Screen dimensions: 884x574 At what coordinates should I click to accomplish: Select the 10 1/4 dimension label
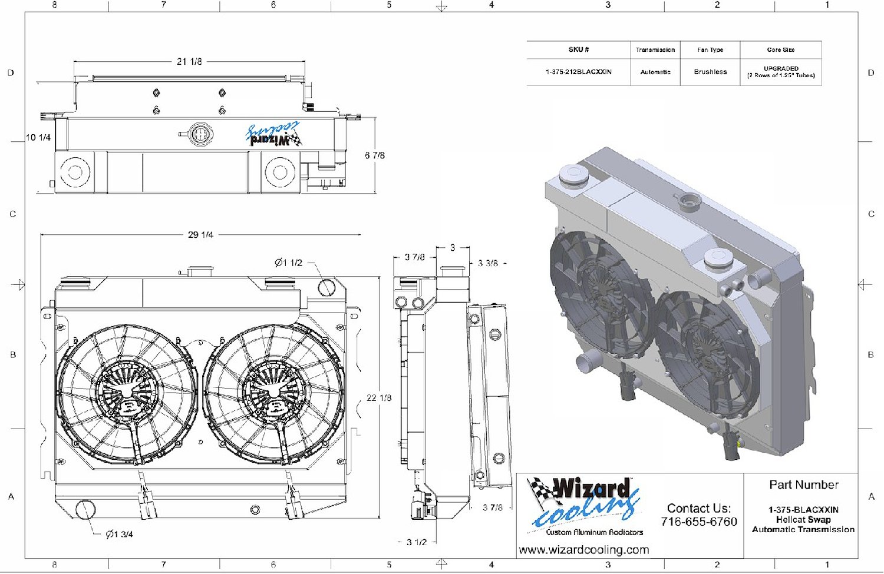point(38,137)
